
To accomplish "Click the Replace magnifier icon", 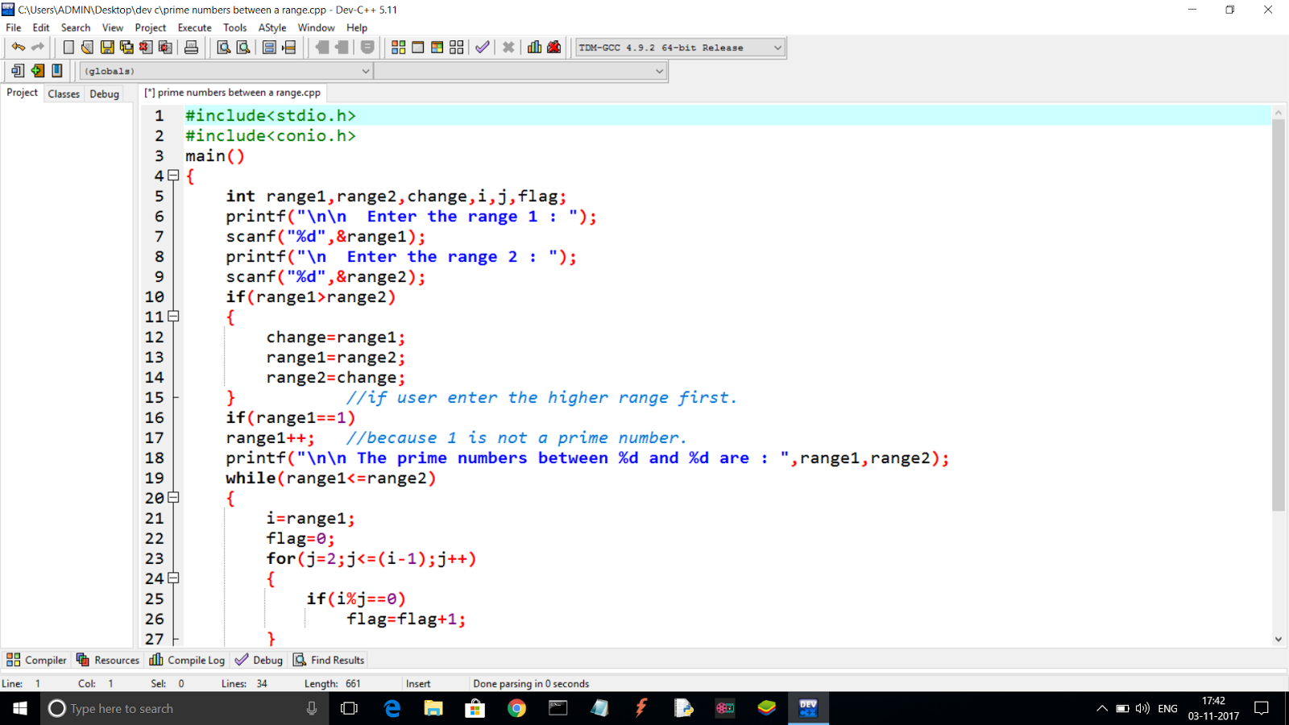I will [x=242, y=47].
